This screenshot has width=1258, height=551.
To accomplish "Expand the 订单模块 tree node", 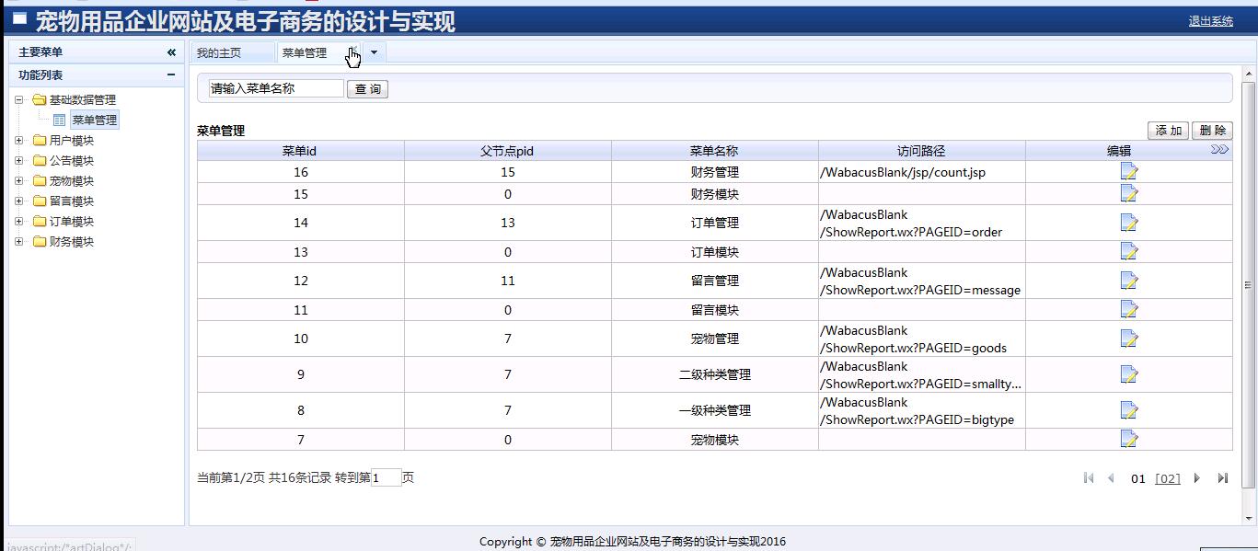I will 19,222.
